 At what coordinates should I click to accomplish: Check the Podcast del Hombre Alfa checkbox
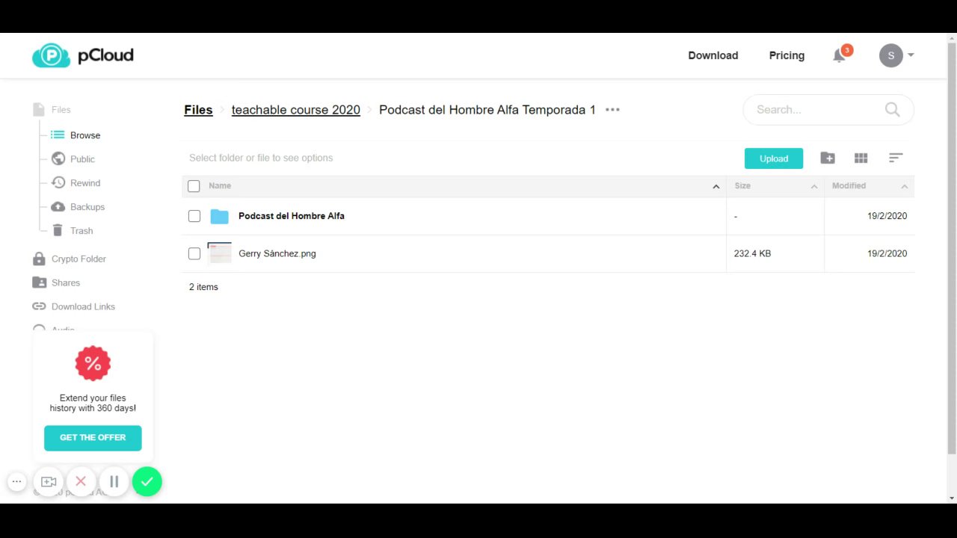tap(194, 216)
